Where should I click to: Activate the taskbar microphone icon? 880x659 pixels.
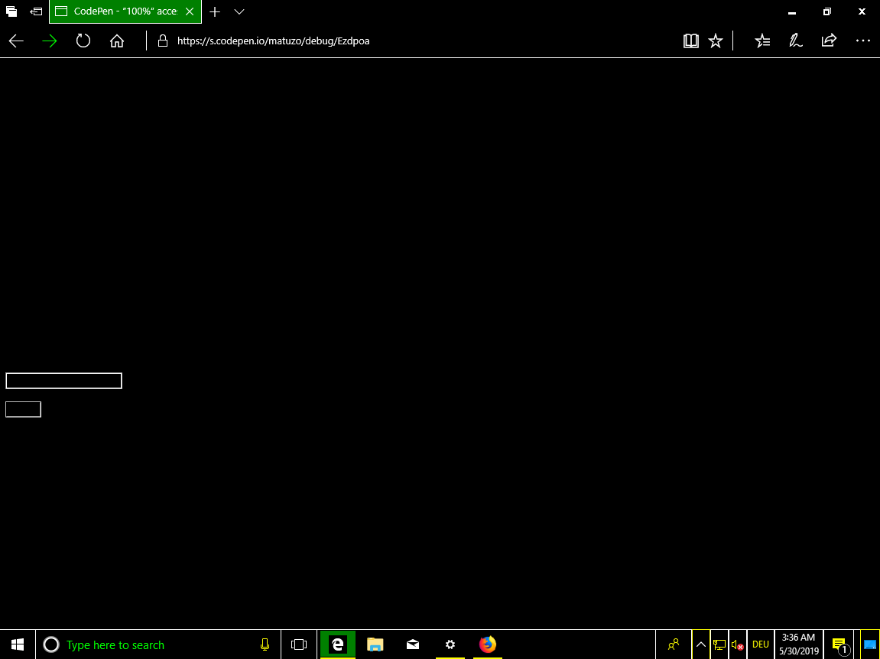point(265,644)
